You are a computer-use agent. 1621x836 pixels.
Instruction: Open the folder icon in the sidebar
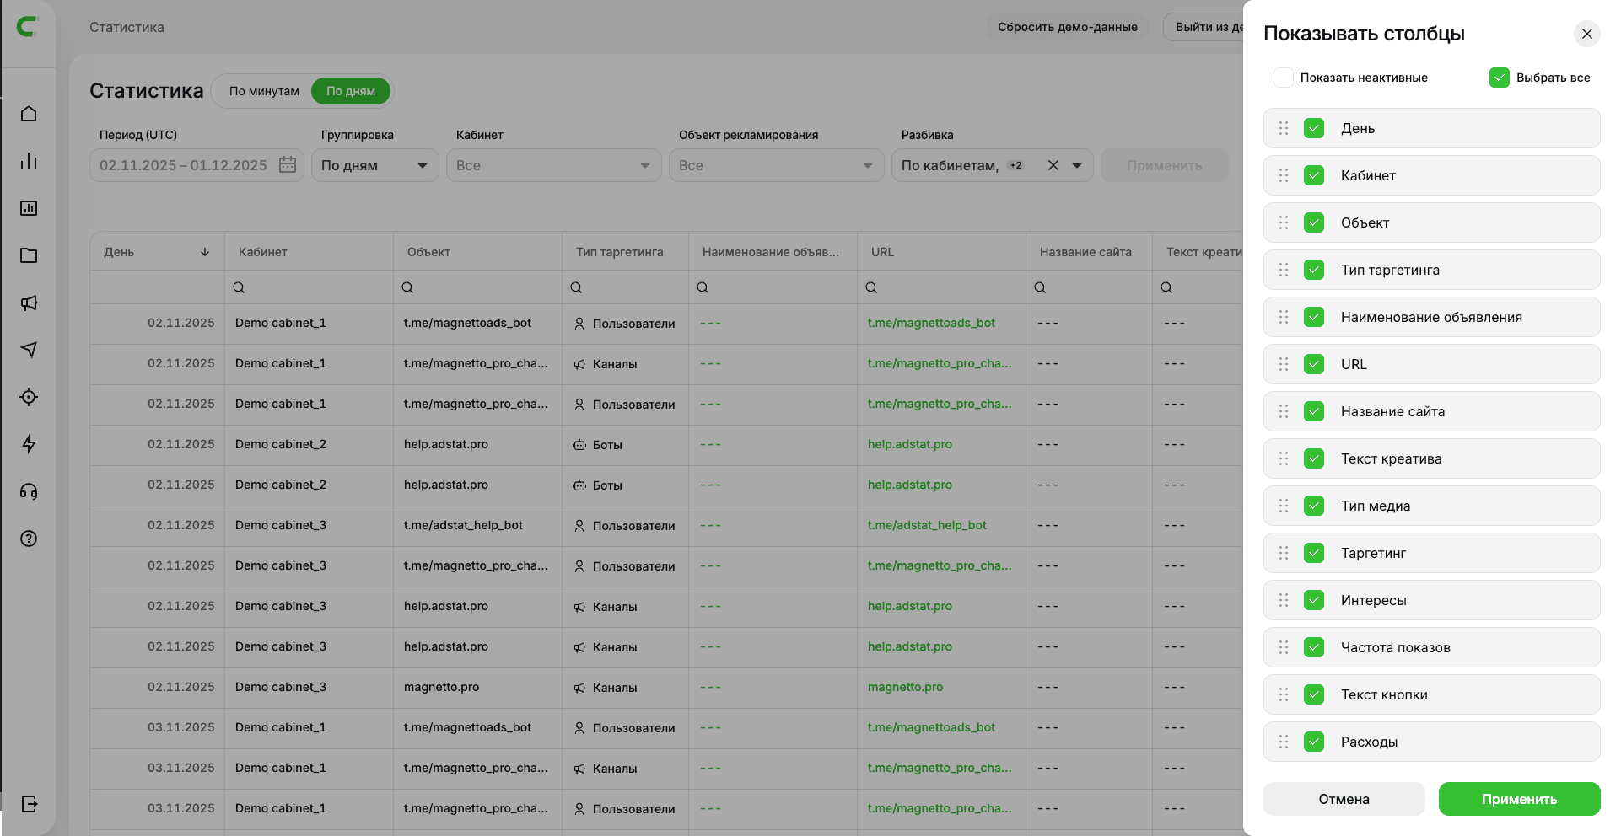pos(29,255)
